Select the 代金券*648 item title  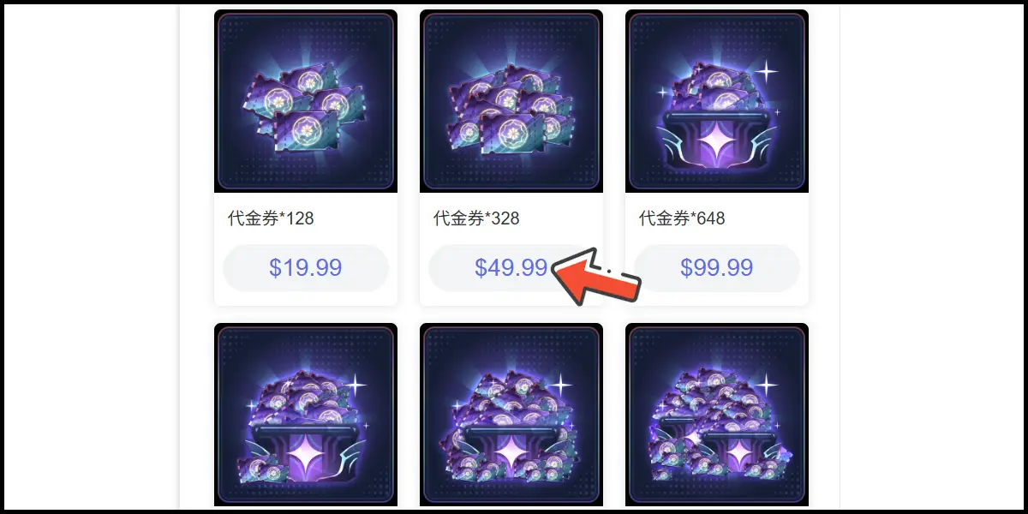[x=682, y=218]
